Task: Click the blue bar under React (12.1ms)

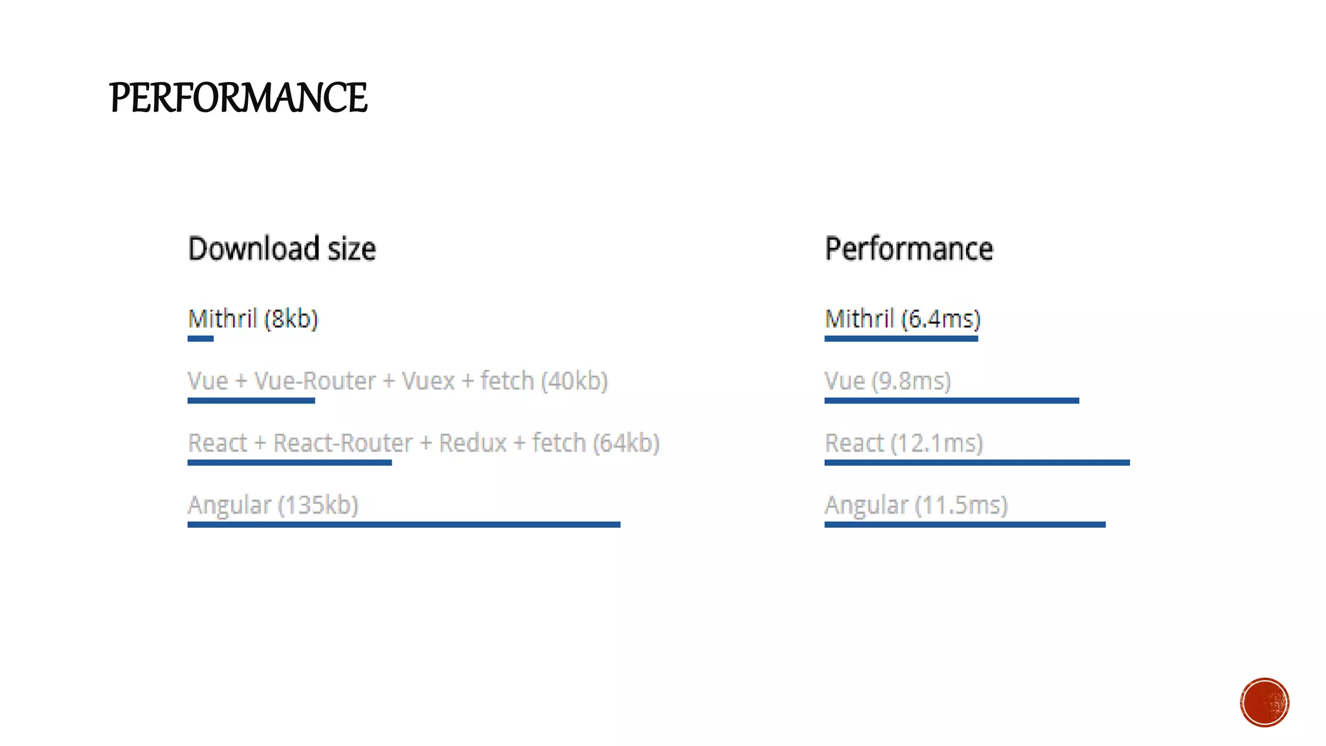Action: (976, 462)
